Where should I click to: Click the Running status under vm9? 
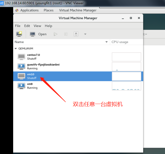coord(32,88)
